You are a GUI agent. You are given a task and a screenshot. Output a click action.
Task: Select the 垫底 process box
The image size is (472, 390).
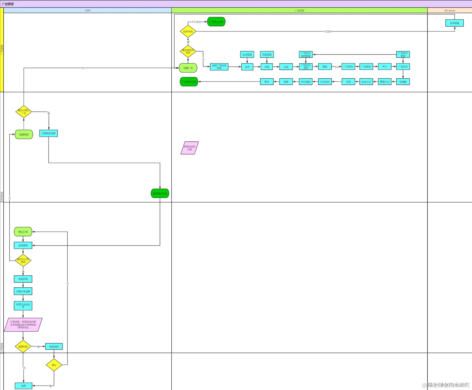point(286,82)
